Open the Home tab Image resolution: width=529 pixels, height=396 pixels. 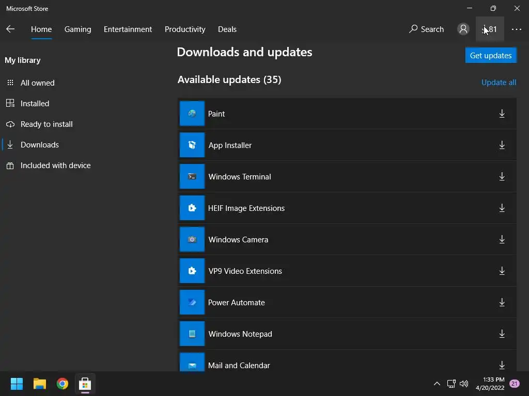tap(41, 29)
